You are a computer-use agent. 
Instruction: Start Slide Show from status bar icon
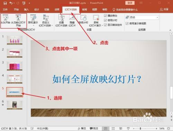[x=128, y=129]
